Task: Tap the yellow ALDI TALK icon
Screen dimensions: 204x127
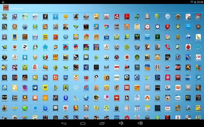Action: click(45, 37)
